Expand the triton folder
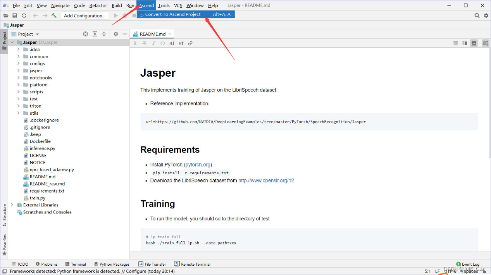The image size is (491, 275). [18, 106]
